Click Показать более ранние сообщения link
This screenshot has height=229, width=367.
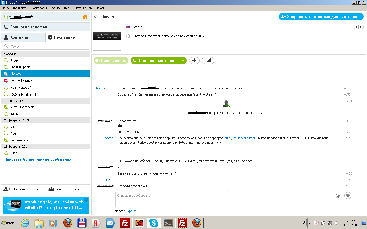38,159
